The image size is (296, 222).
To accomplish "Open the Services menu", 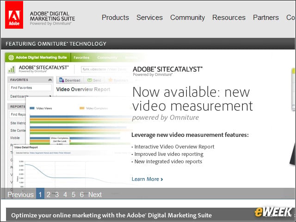I will pos(149,18).
